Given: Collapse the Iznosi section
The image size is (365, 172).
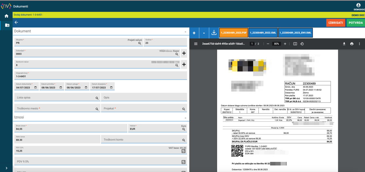Looking at the screenshot, I should click(185, 118).
